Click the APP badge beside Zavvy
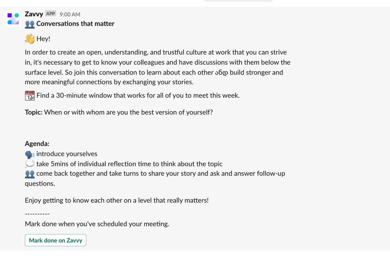Image resolution: width=390 pixels, height=256 pixels. (x=50, y=14)
